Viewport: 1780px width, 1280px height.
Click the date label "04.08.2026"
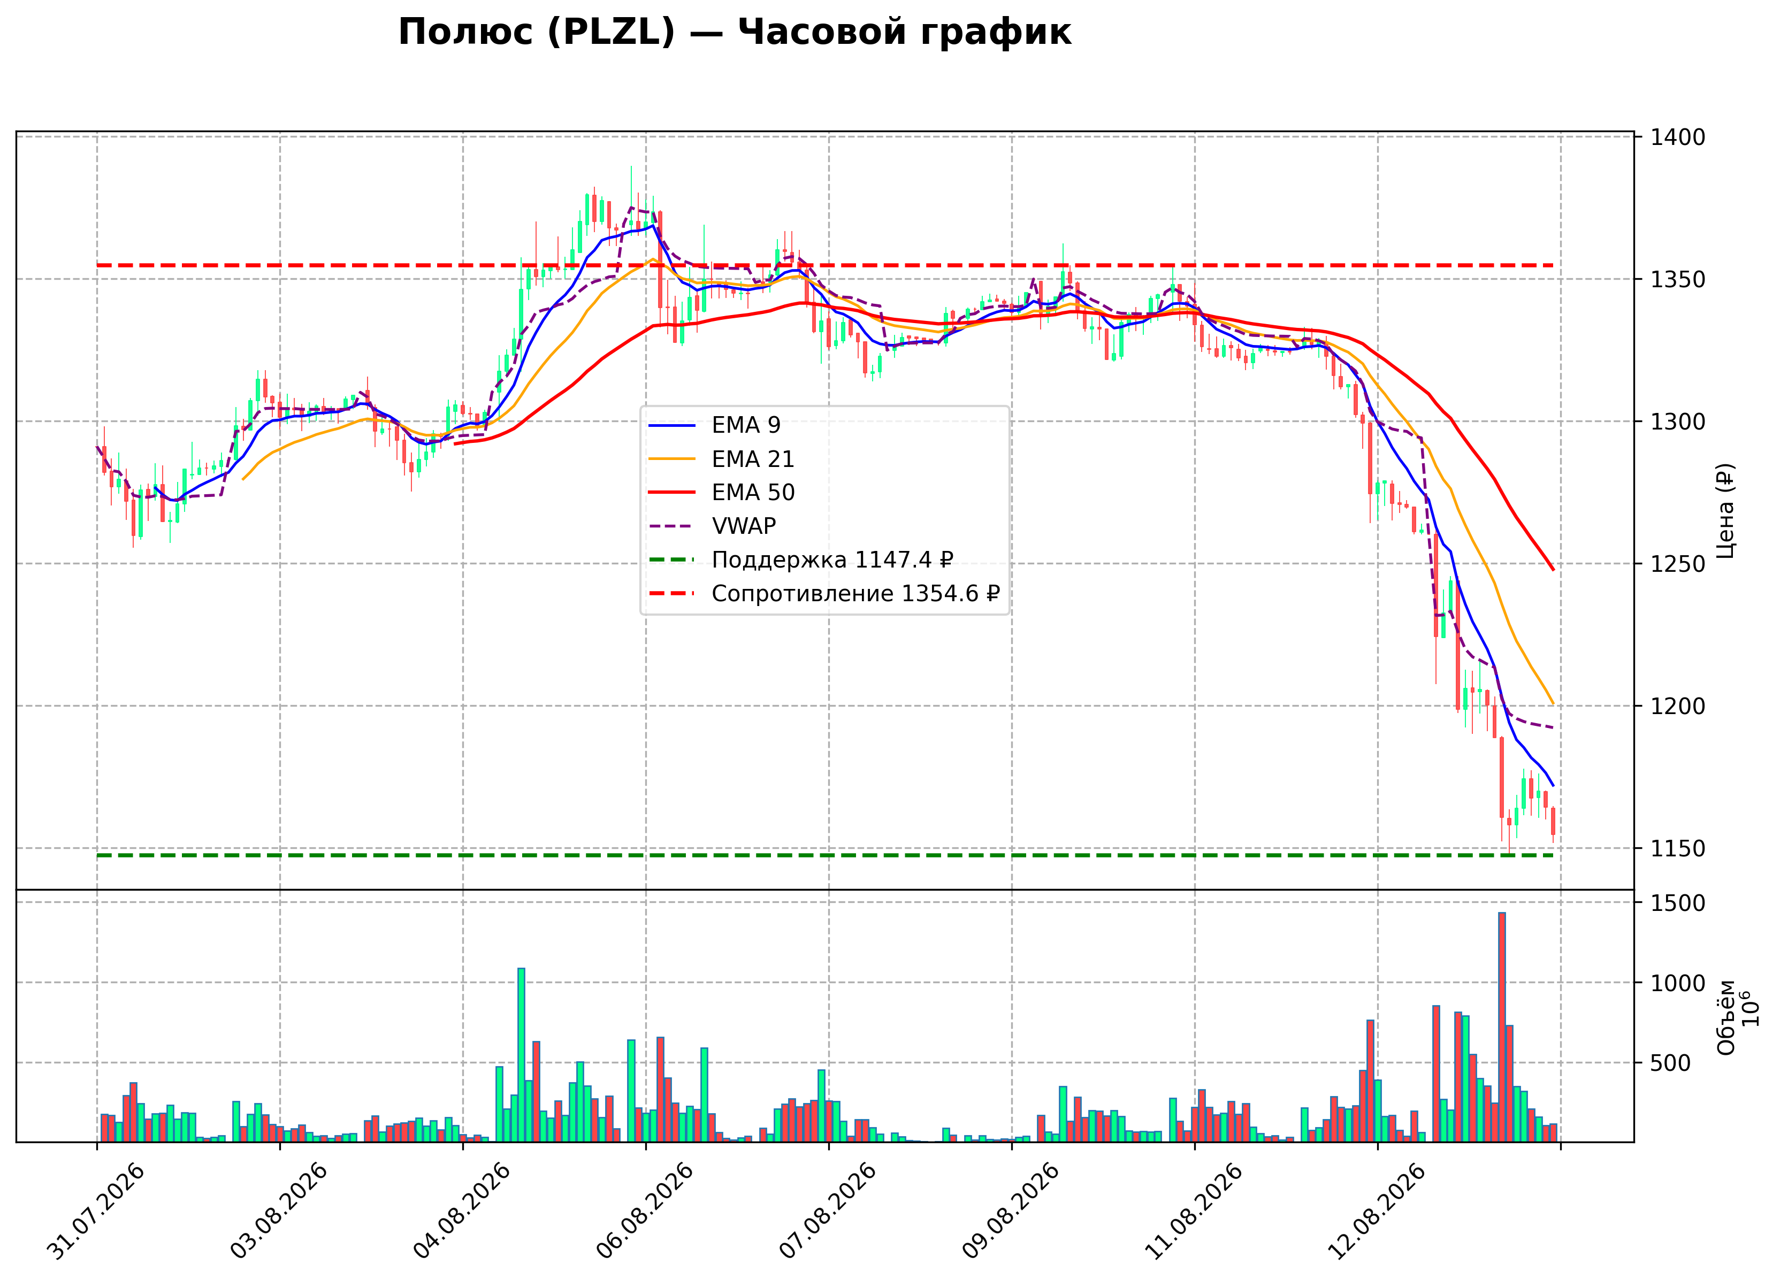[462, 1212]
